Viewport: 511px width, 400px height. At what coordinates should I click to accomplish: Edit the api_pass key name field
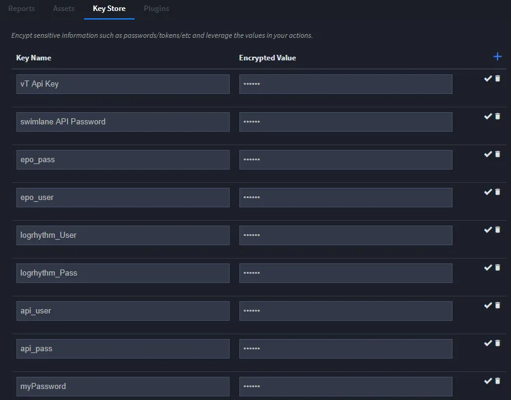coord(123,349)
